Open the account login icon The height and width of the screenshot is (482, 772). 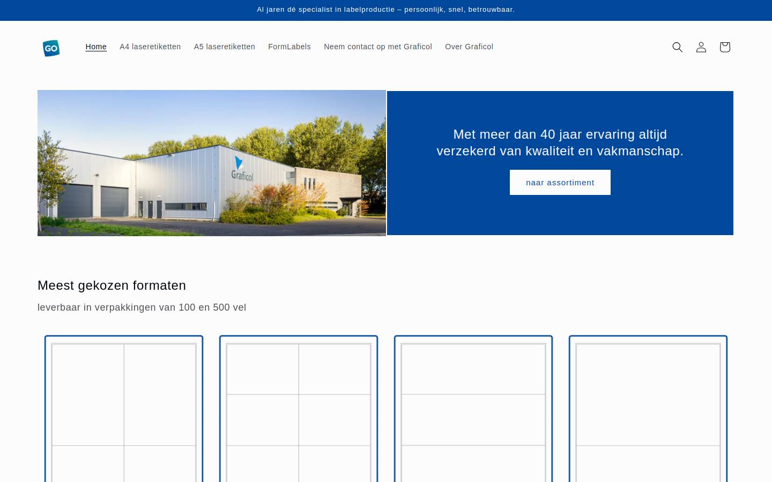pos(701,47)
